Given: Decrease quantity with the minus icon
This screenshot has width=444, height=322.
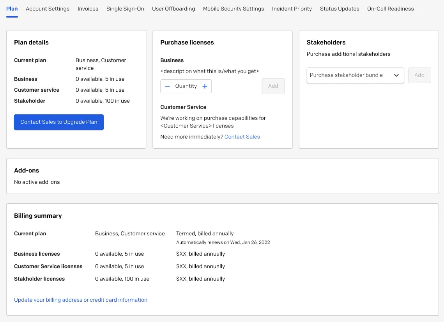Looking at the screenshot, I should [x=167, y=86].
